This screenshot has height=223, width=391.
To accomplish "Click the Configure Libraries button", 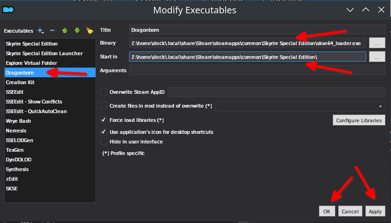I will pyautogui.click(x=358, y=120).
